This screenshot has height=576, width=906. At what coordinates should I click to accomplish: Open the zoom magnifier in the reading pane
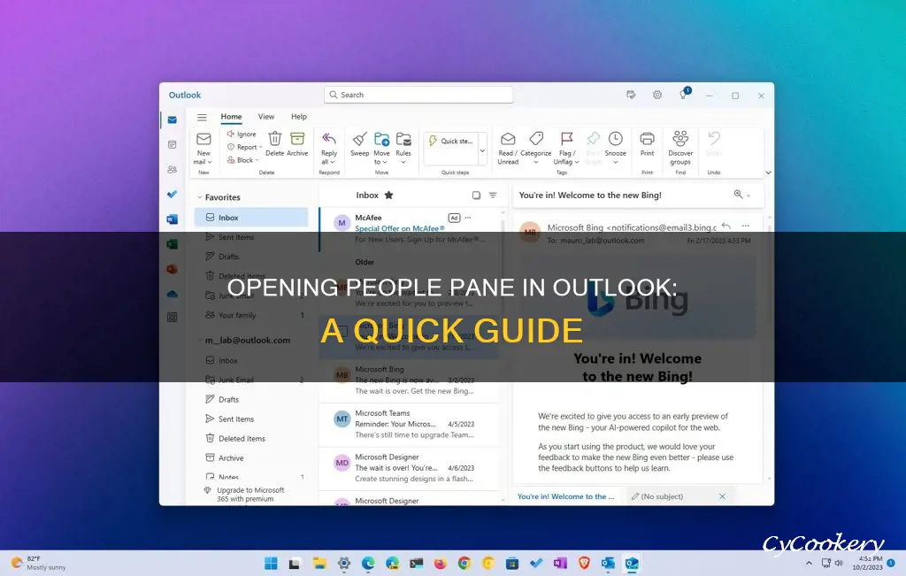pyautogui.click(x=738, y=195)
